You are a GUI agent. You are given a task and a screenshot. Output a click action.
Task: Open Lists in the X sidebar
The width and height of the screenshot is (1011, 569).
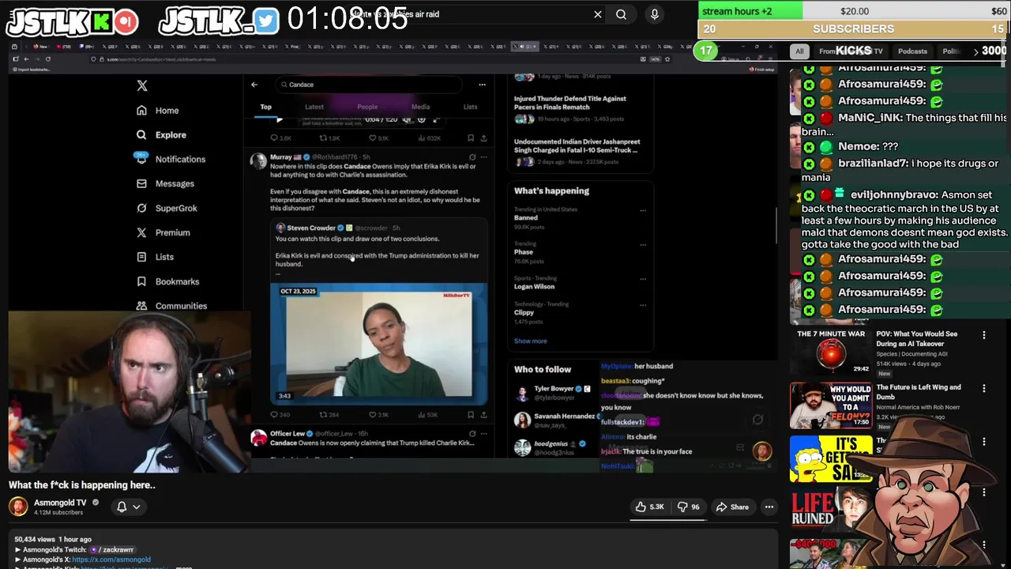(155, 257)
